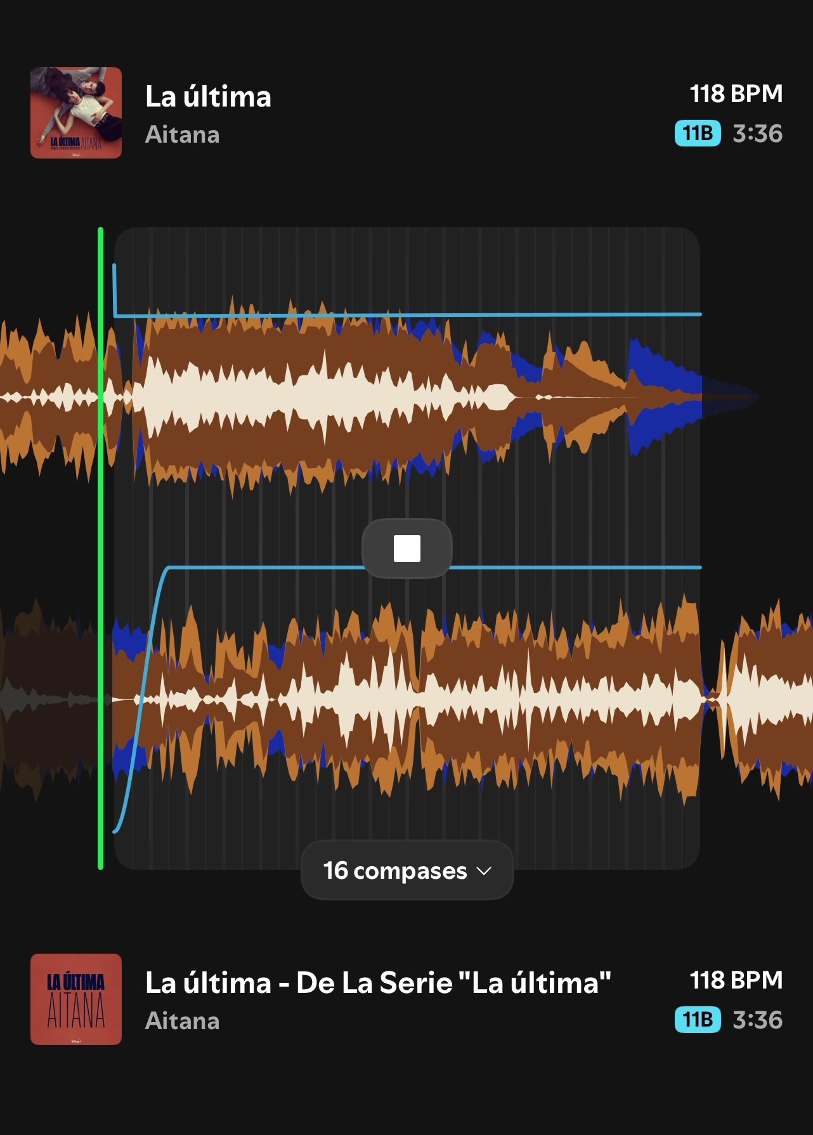Tap the top track album cover thumbnail
Image resolution: width=813 pixels, height=1135 pixels.
(76, 113)
